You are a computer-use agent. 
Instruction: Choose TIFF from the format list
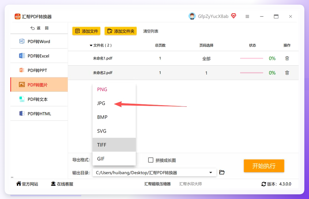pyautogui.click(x=114, y=145)
